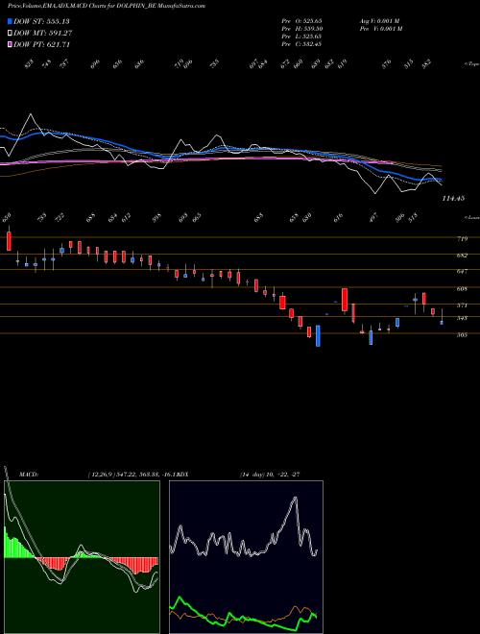
Task: Click the 114.45 label beside EMA chart
Action: [453, 198]
